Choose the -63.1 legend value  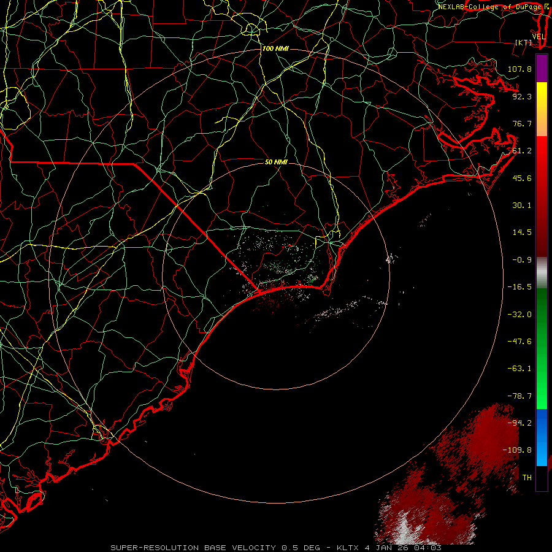[519, 369]
